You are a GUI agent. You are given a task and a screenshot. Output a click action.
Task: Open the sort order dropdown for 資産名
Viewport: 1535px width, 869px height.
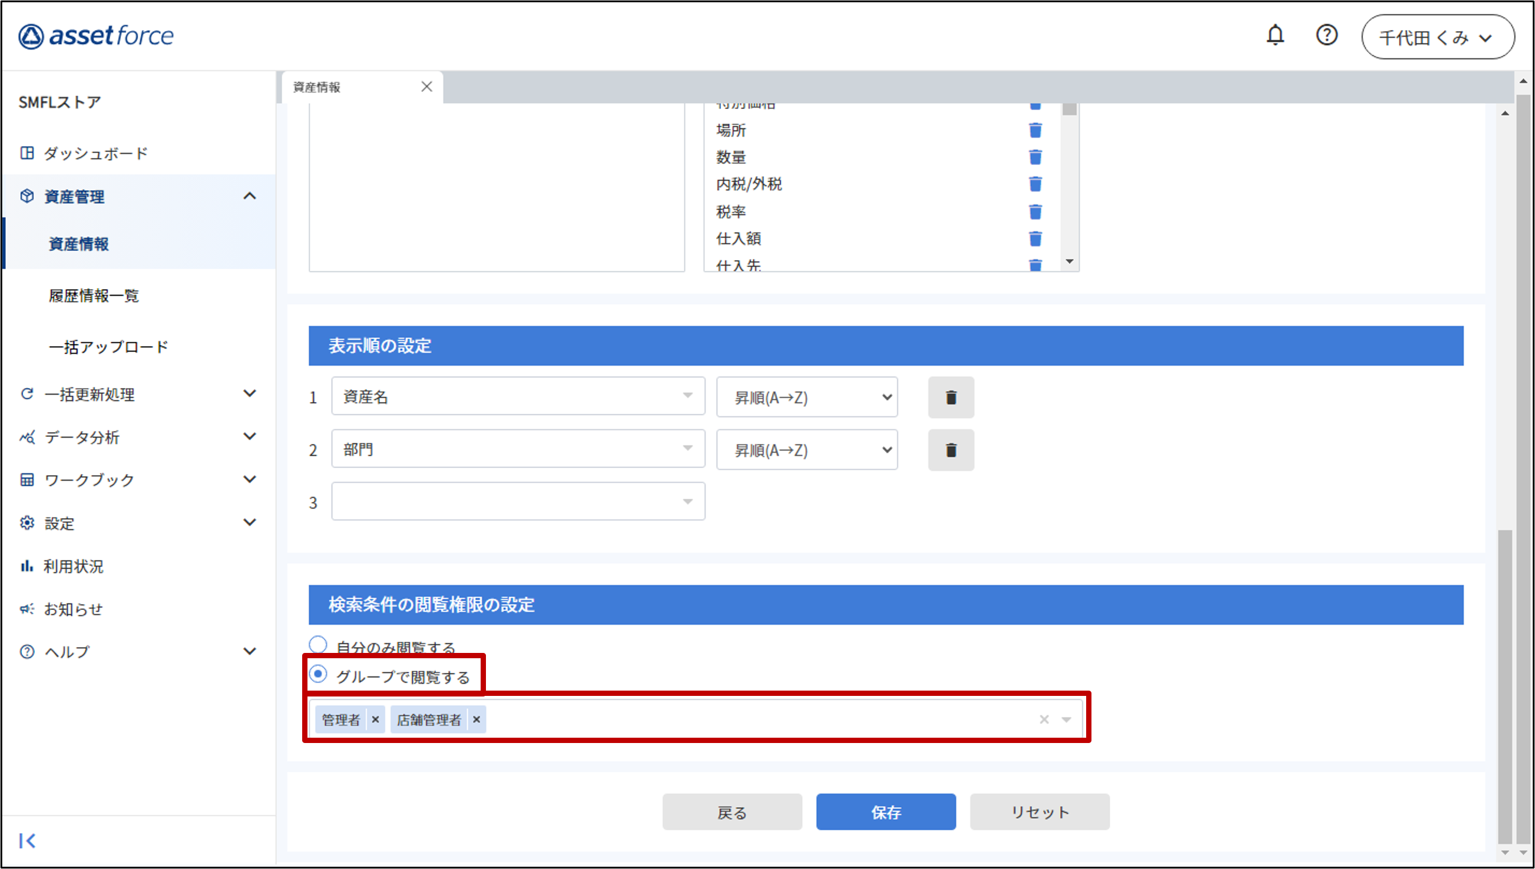pos(806,397)
